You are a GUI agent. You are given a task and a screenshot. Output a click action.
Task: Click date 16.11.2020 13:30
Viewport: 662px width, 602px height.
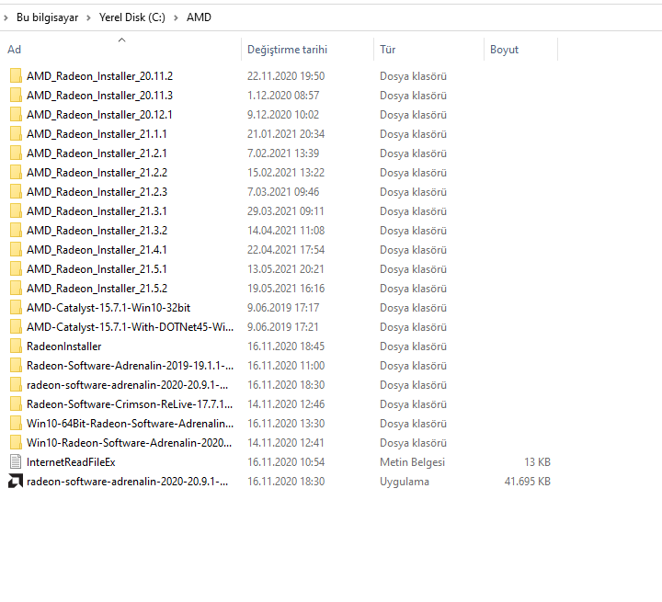click(x=286, y=424)
